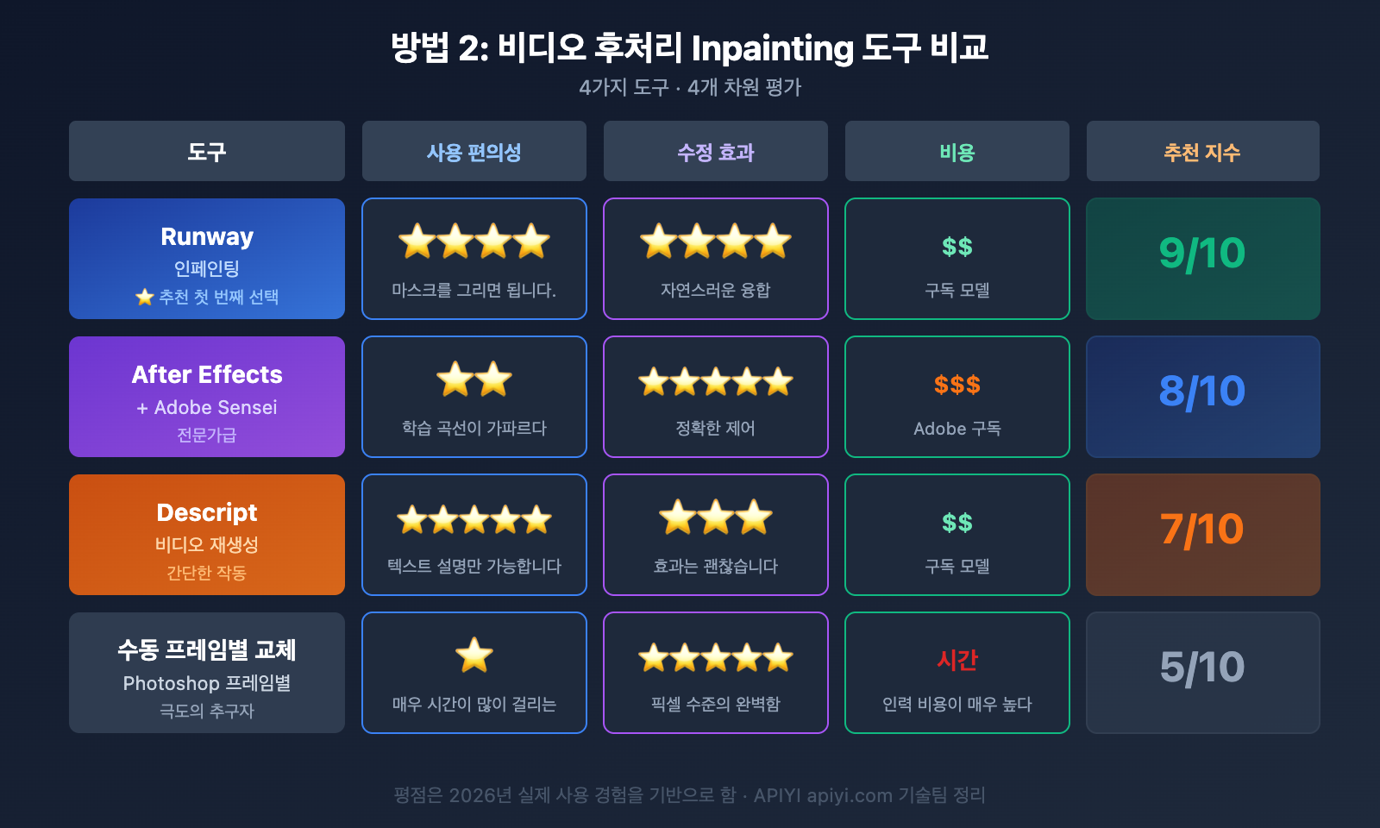Image resolution: width=1380 pixels, height=828 pixels.
Task: Click the five stars above 정확한 제어
Action: click(716, 381)
